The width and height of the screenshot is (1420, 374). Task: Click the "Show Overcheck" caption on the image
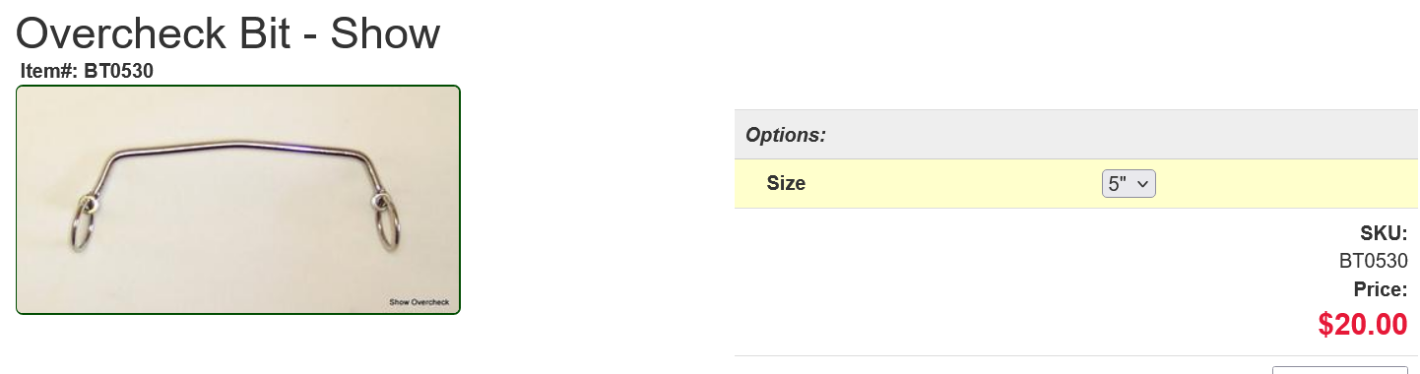[419, 301]
